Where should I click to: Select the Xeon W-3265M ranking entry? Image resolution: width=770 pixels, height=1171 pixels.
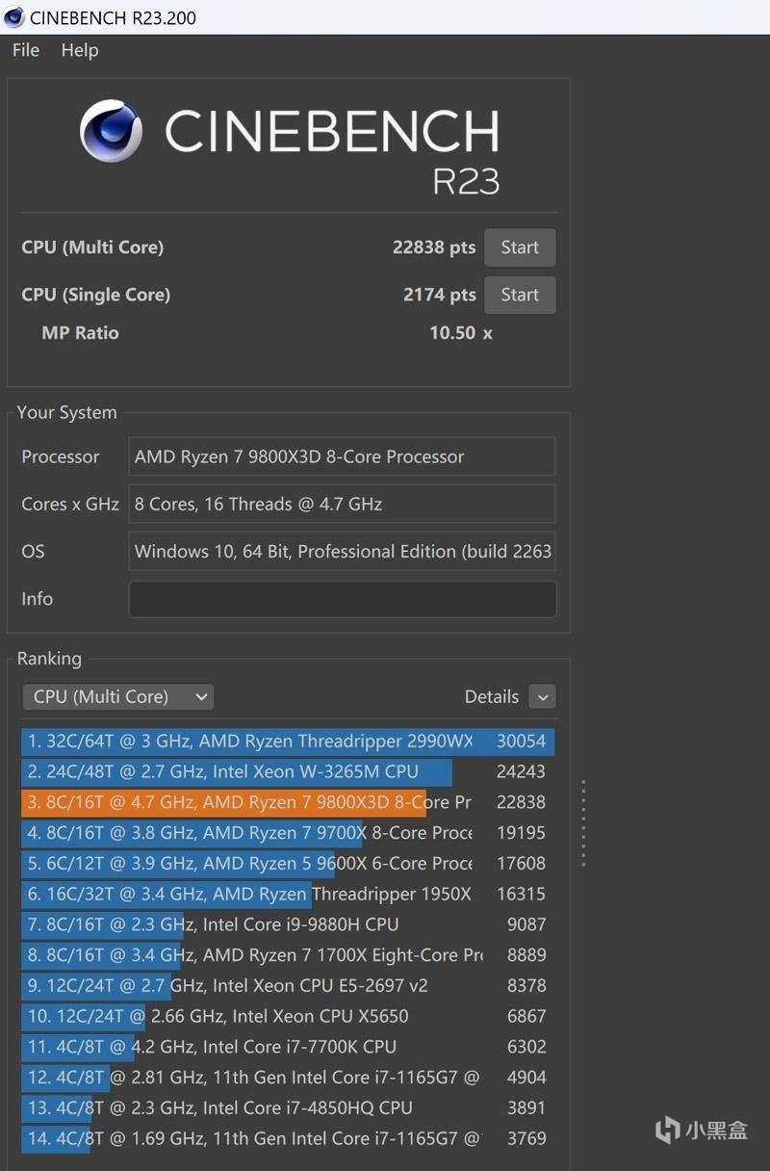[287, 771]
